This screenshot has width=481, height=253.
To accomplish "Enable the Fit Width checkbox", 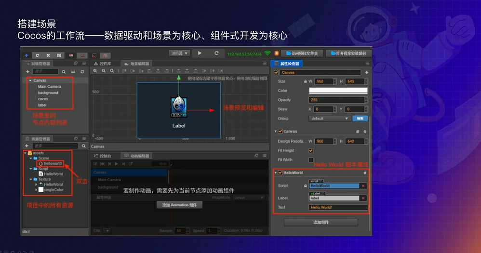I will (x=311, y=160).
